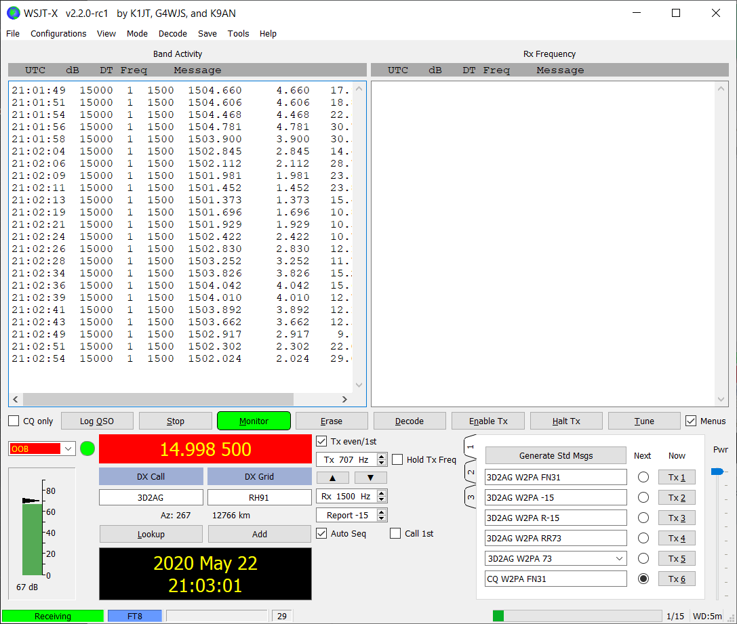Toggle the Menus checkbox

point(690,421)
